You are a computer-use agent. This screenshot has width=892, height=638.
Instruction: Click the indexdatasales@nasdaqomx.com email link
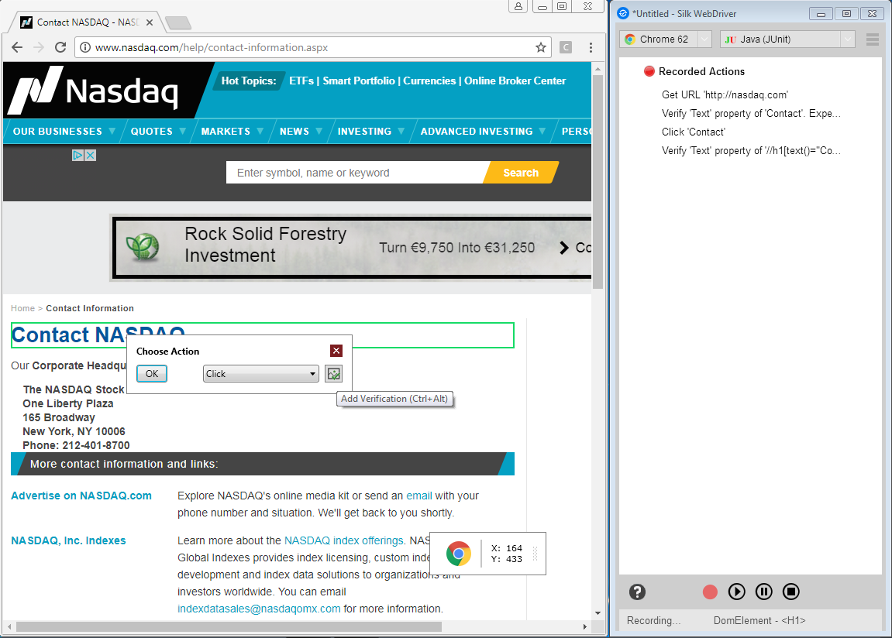coord(259,609)
